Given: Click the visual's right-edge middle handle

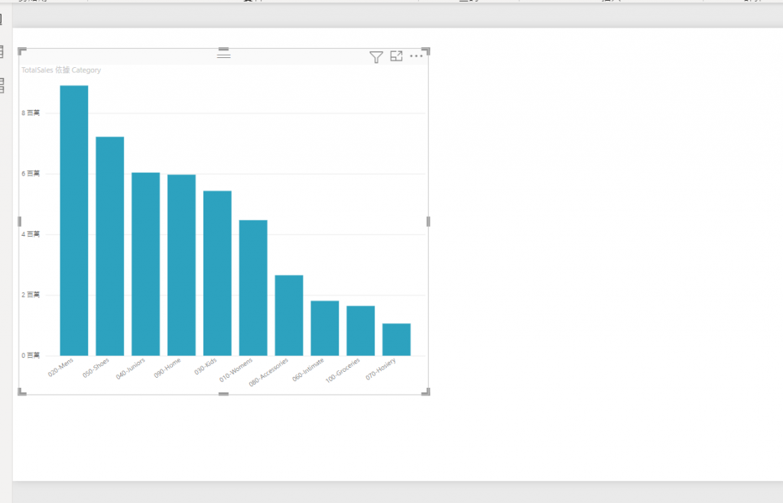Looking at the screenshot, I should [x=428, y=221].
